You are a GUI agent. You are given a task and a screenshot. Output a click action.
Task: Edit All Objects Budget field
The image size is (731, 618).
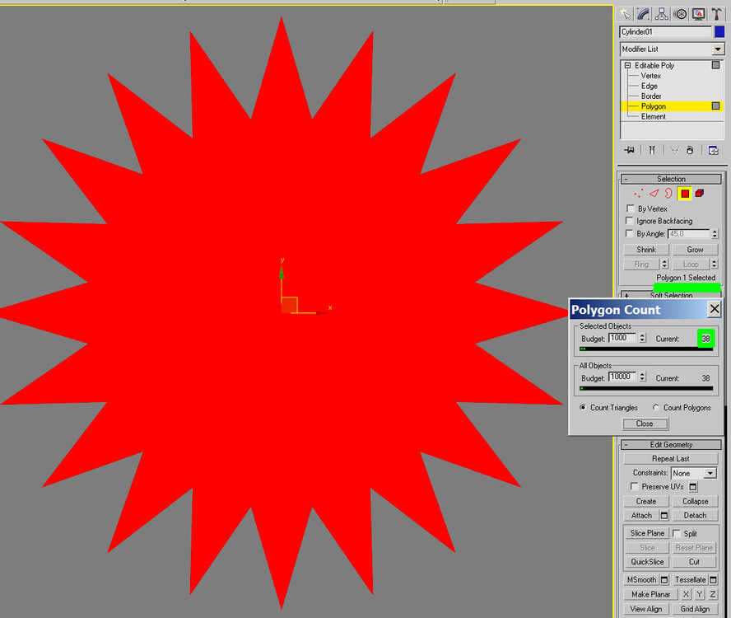(622, 377)
